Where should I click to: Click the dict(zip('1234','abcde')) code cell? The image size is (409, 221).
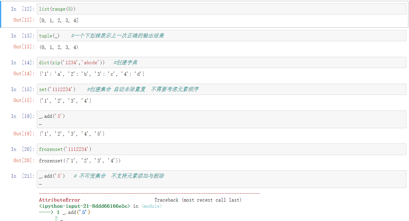coord(221,62)
